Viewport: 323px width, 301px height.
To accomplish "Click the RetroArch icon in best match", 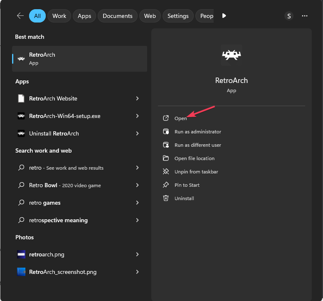I will (21, 59).
